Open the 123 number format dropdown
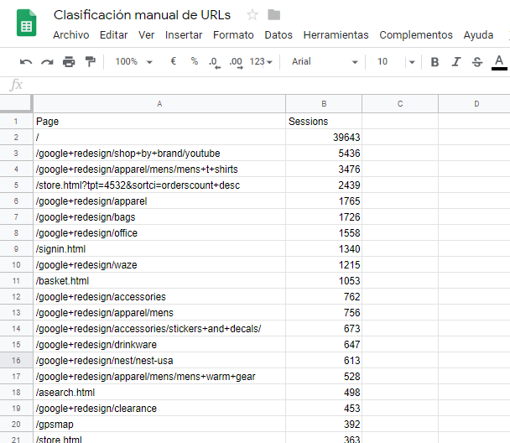The height and width of the screenshot is (443, 510). click(x=261, y=61)
